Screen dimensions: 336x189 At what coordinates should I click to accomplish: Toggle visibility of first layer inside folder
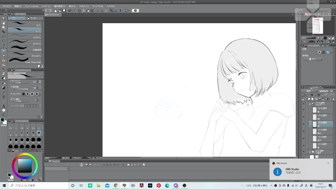pyautogui.click(x=303, y=110)
